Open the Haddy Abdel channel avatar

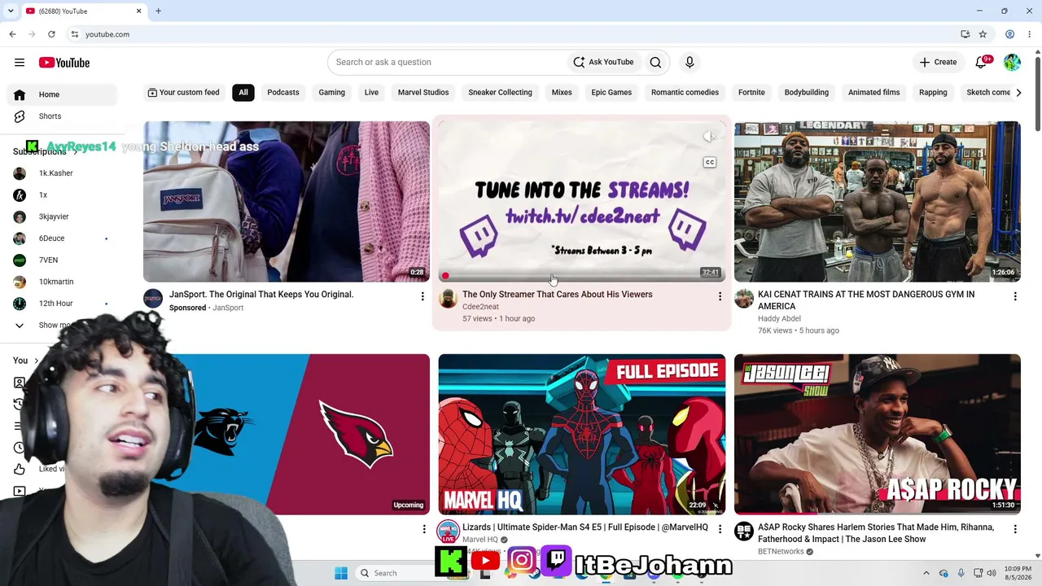pyautogui.click(x=744, y=299)
